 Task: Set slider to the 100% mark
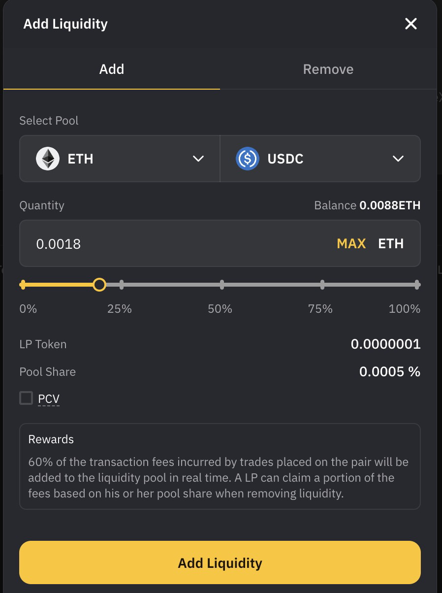[x=417, y=285]
